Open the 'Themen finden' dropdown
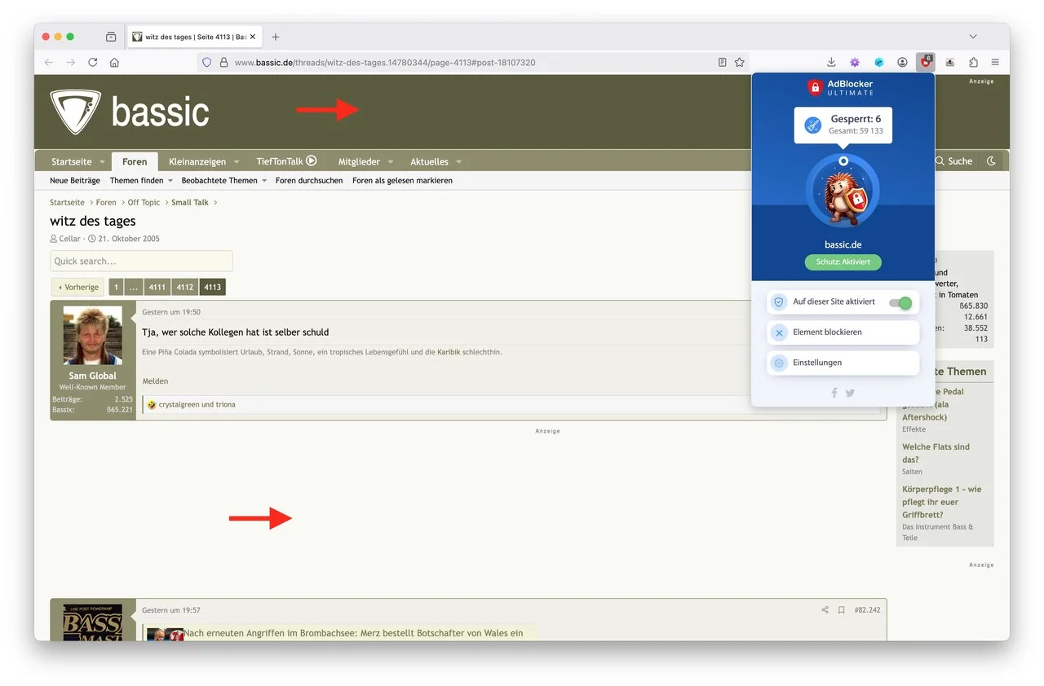Image resolution: width=1044 pixels, height=686 pixels. click(x=141, y=181)
